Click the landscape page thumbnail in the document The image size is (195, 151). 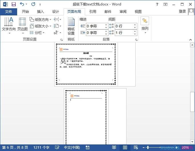click(x=86, y=64)
